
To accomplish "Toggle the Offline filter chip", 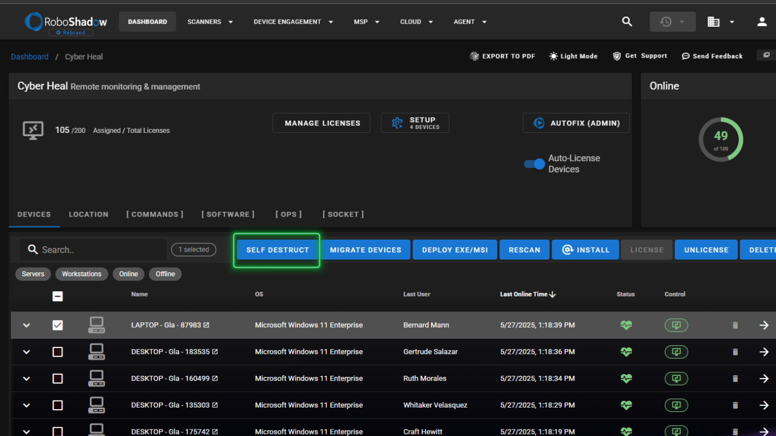I will click(x=165, y=274).
